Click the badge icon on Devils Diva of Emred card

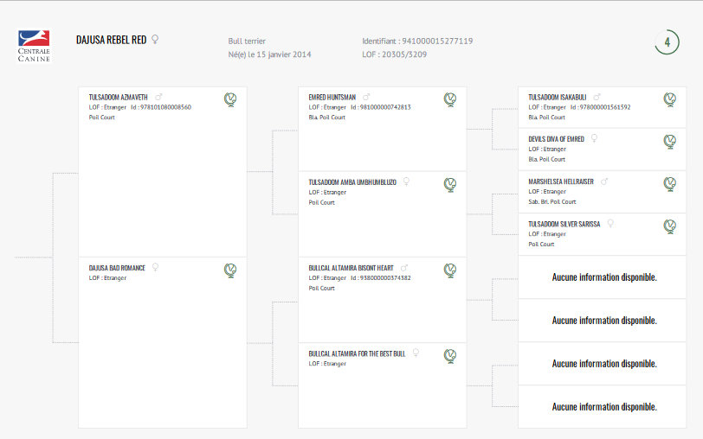[x=670, y=141]
